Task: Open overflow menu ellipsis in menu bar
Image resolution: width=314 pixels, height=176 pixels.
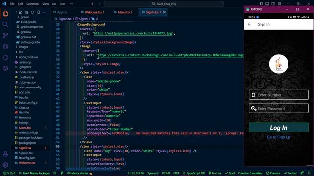Action: 71,4
